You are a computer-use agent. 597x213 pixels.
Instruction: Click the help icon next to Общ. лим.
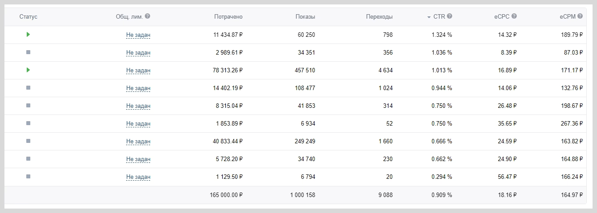pyautogui.click(x=147, y=16)
